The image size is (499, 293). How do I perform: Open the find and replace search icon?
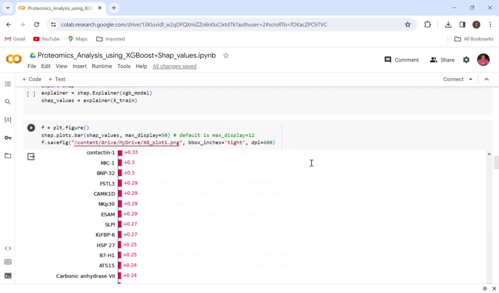click(x=8, y=102)
